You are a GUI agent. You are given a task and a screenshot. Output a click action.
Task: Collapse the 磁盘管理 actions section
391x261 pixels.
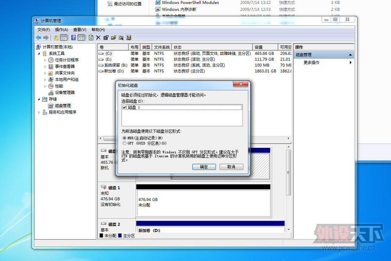click(350, 55)
